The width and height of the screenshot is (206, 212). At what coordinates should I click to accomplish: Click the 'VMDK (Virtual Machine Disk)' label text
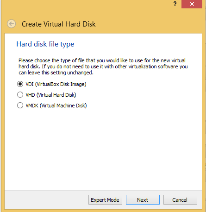point(56,106)
